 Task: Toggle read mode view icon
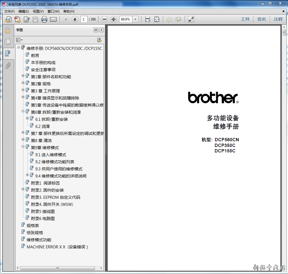(191, 19)
